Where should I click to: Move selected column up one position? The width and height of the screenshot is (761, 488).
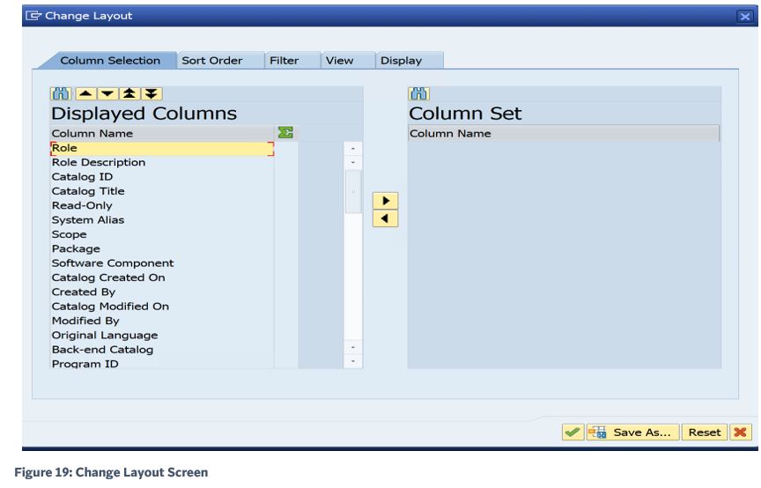pos(86,93)
